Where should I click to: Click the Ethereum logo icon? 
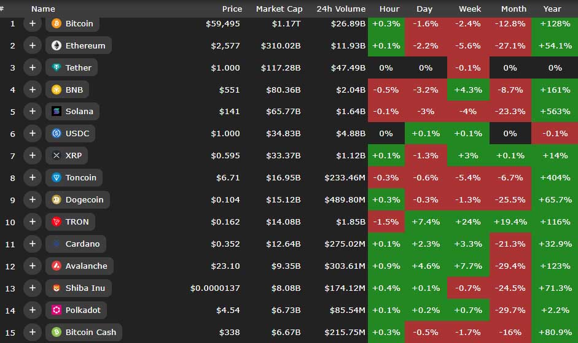(x=57, y=45)
